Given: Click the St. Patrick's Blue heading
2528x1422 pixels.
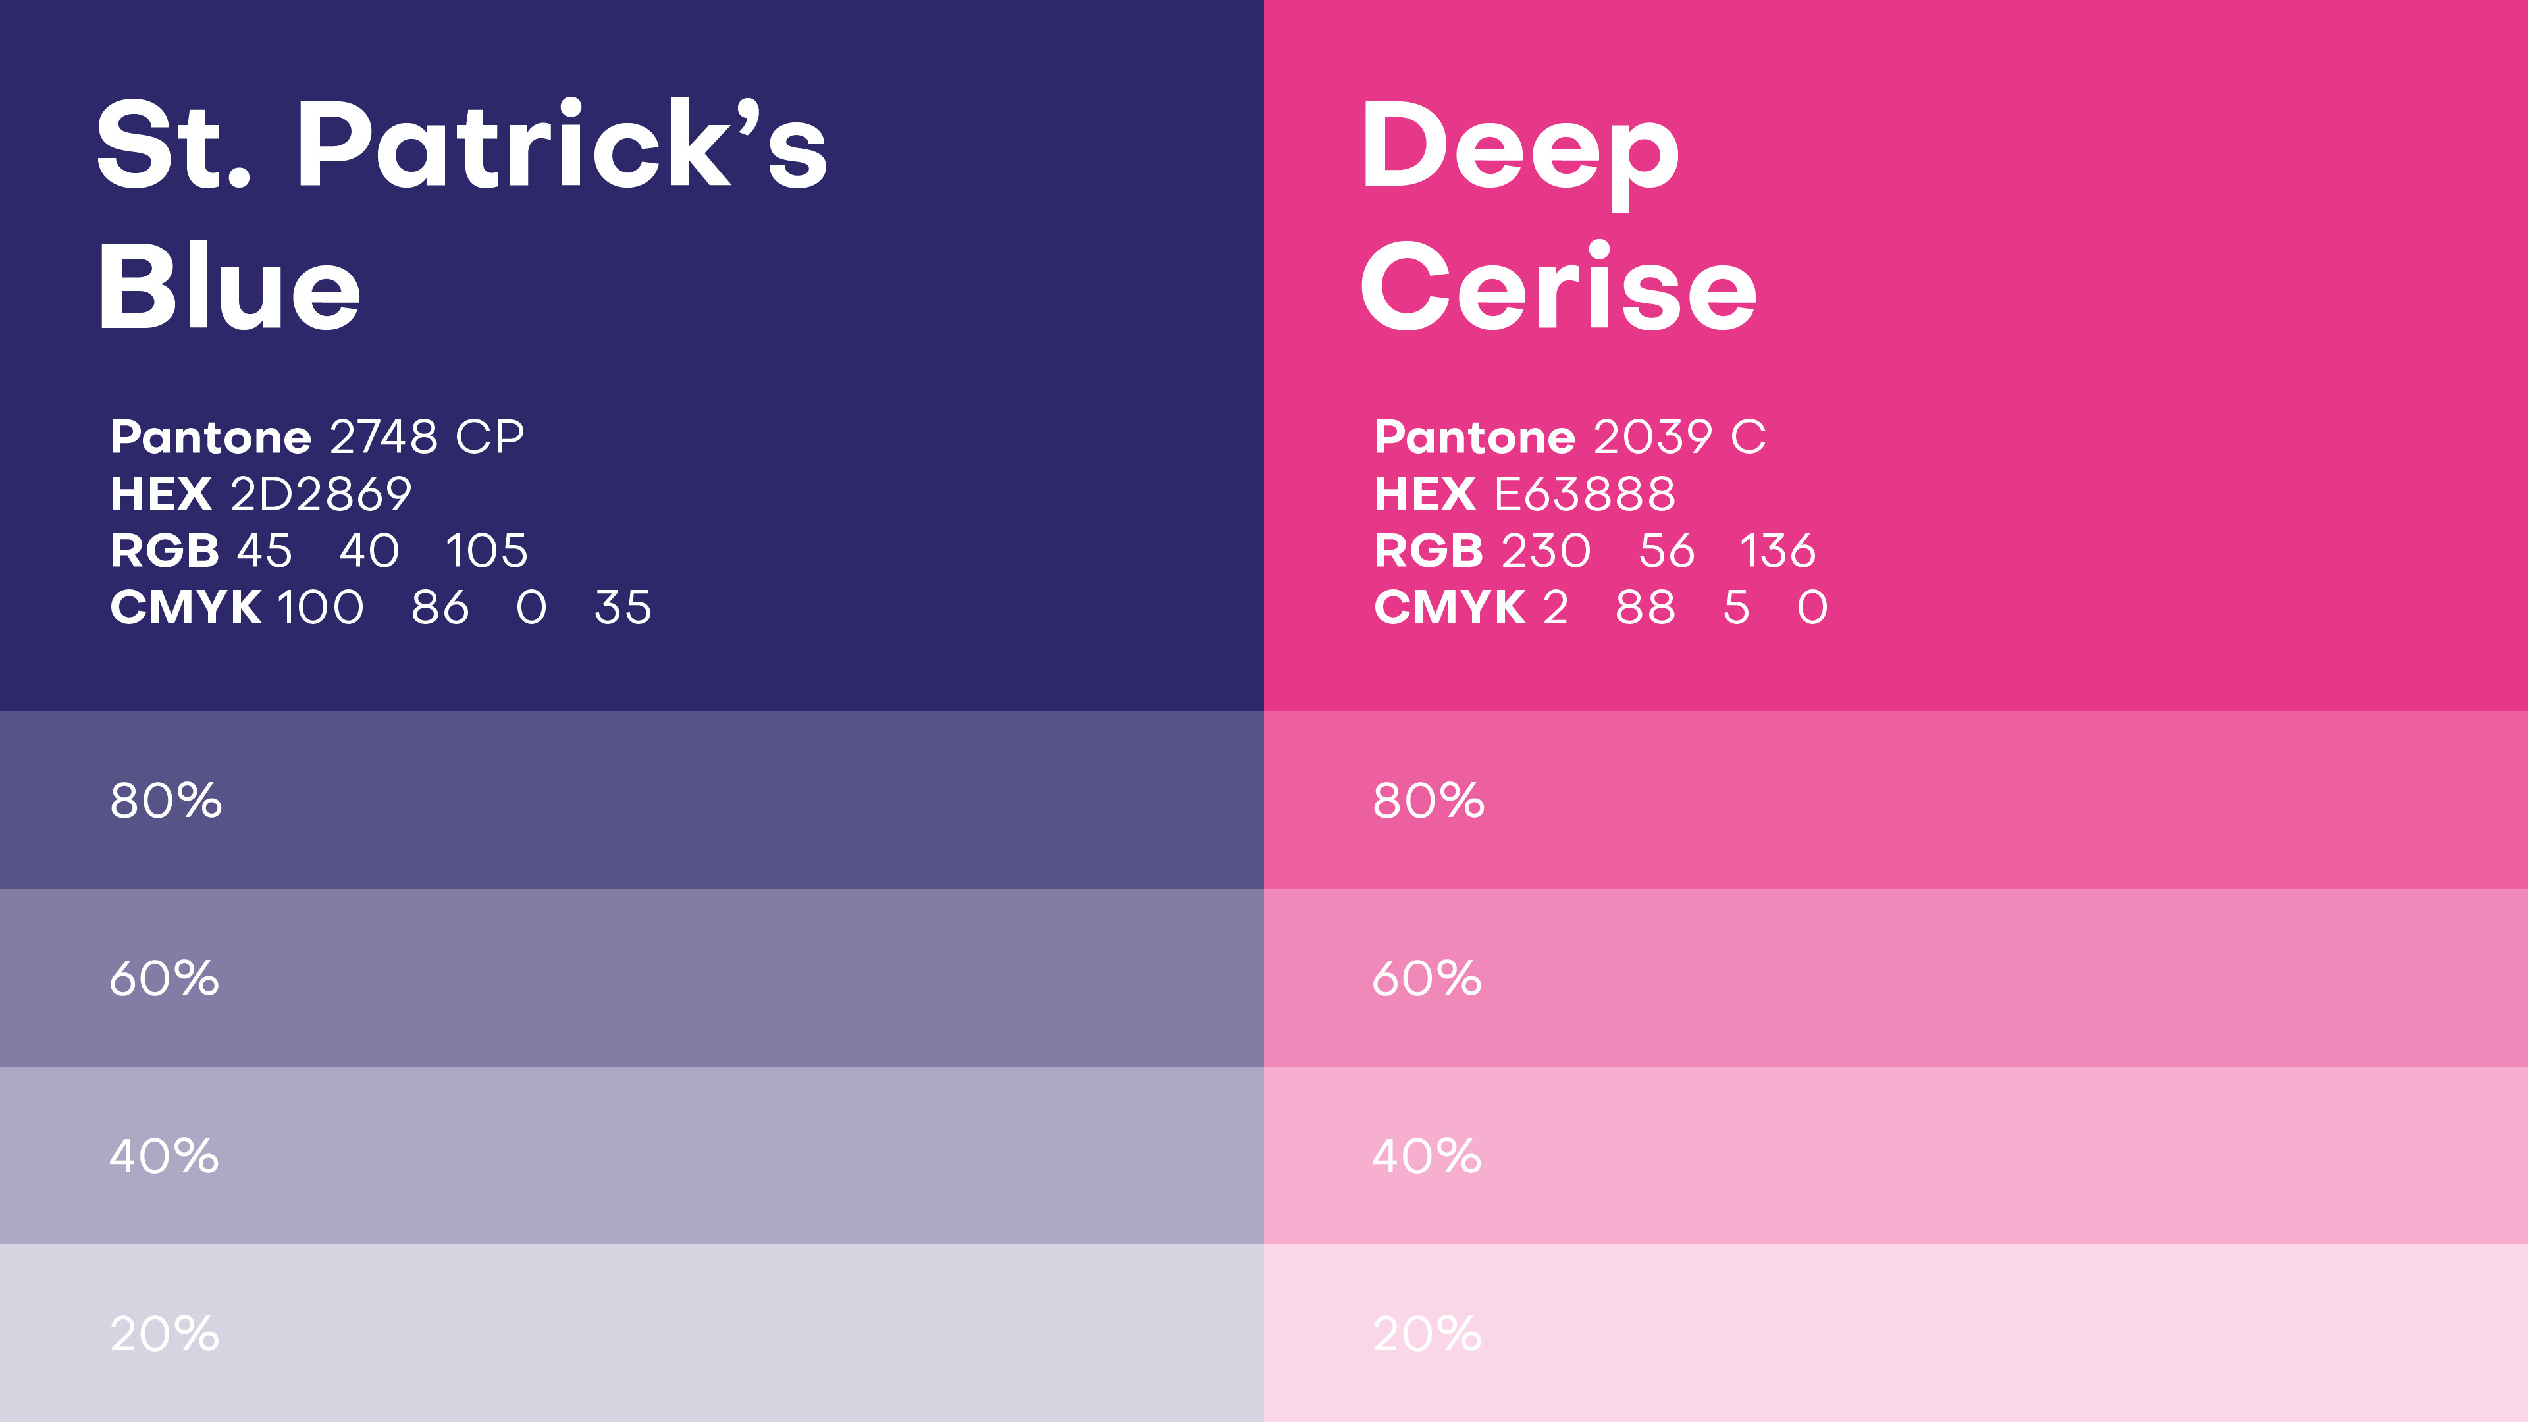Looking at the screenshot, I should tap(461, 215).
